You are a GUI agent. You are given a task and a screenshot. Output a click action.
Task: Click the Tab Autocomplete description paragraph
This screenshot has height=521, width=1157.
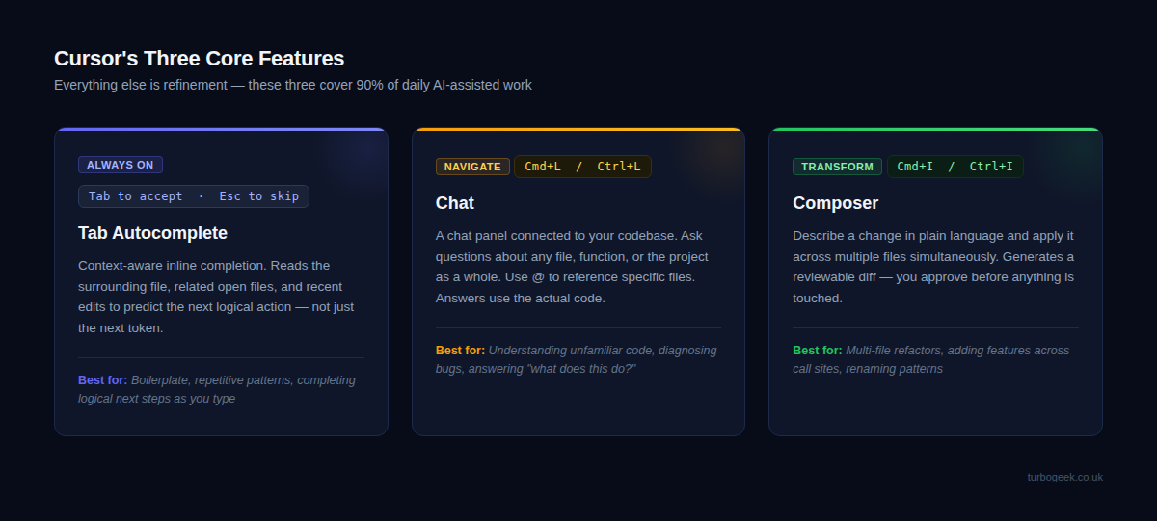click(x=217, y=297)
